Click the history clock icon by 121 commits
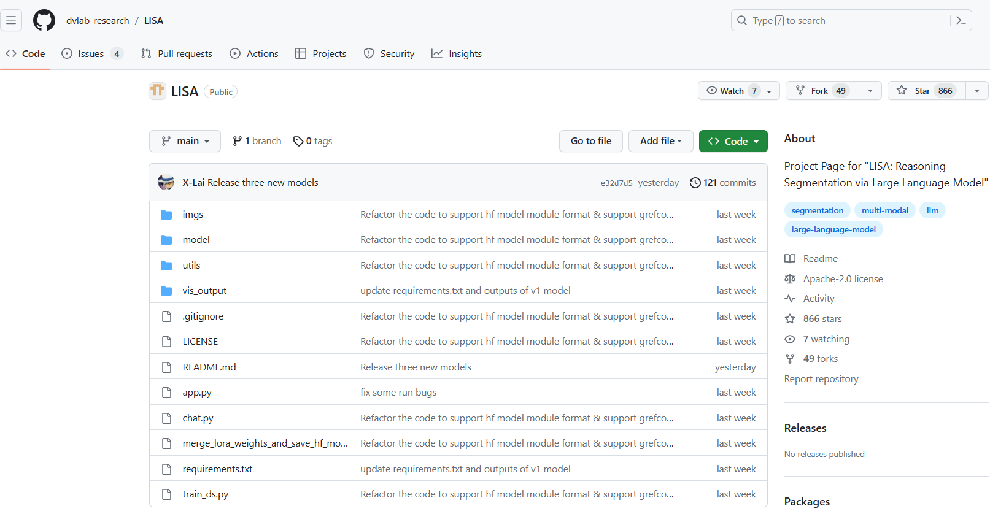The image size is (990, 514). [695, 183]
